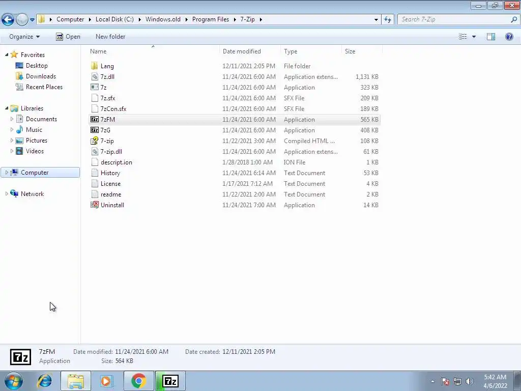Image resolution: width=521 pixels, height=391 pixels.
Task: Click the Lang folder icon
Action: [x=94, y=66]
